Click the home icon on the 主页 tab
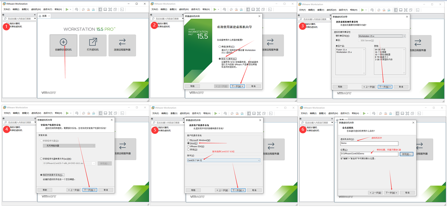This screenshot has height=207, width=447. point(40,16)
